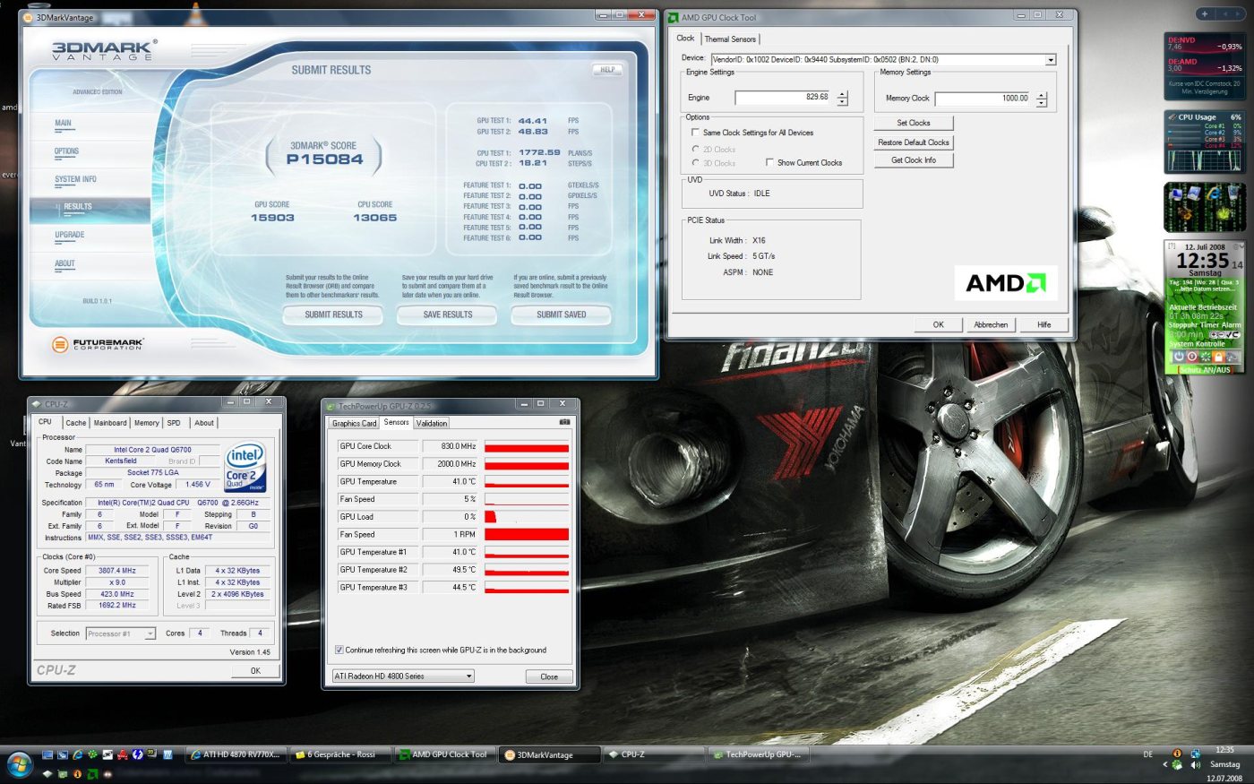Click Restore Default Clocks button
The height and width of the screenshot is (784, 1254).
pyautogui.click(x=914, y=142)
